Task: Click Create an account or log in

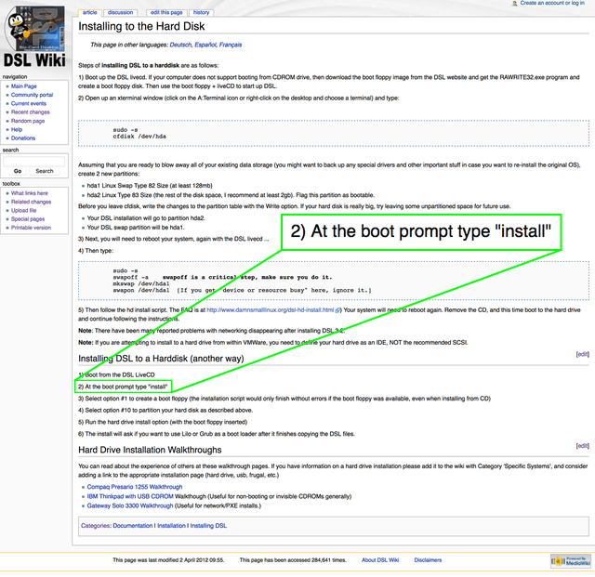Action: tap(551, 4)
